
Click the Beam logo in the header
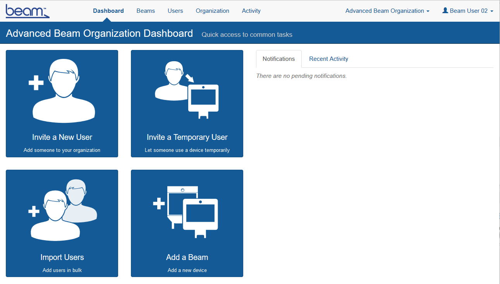point(27,11)
